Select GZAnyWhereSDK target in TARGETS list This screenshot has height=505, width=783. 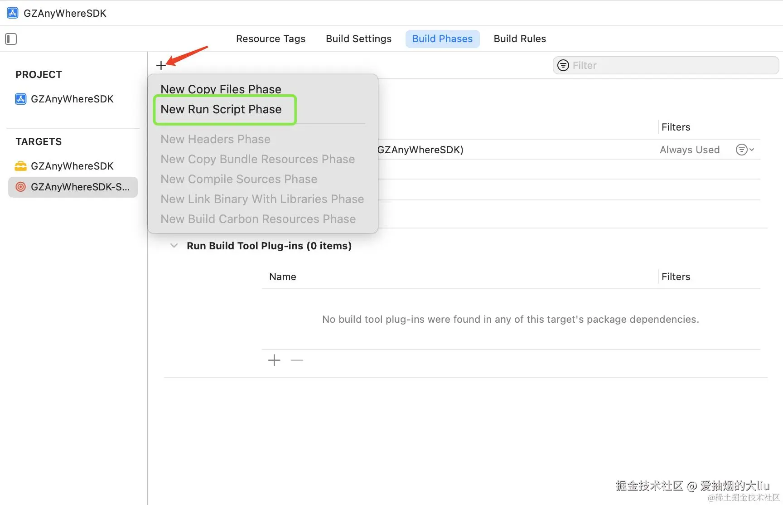[x=72, y=166]
